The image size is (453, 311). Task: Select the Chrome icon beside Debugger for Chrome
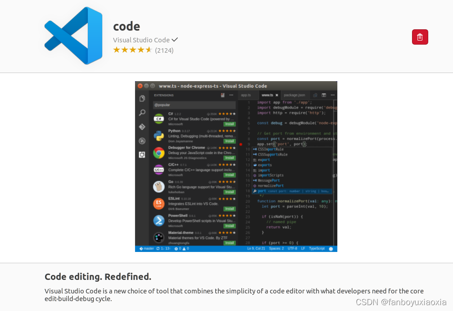[159, 153]
